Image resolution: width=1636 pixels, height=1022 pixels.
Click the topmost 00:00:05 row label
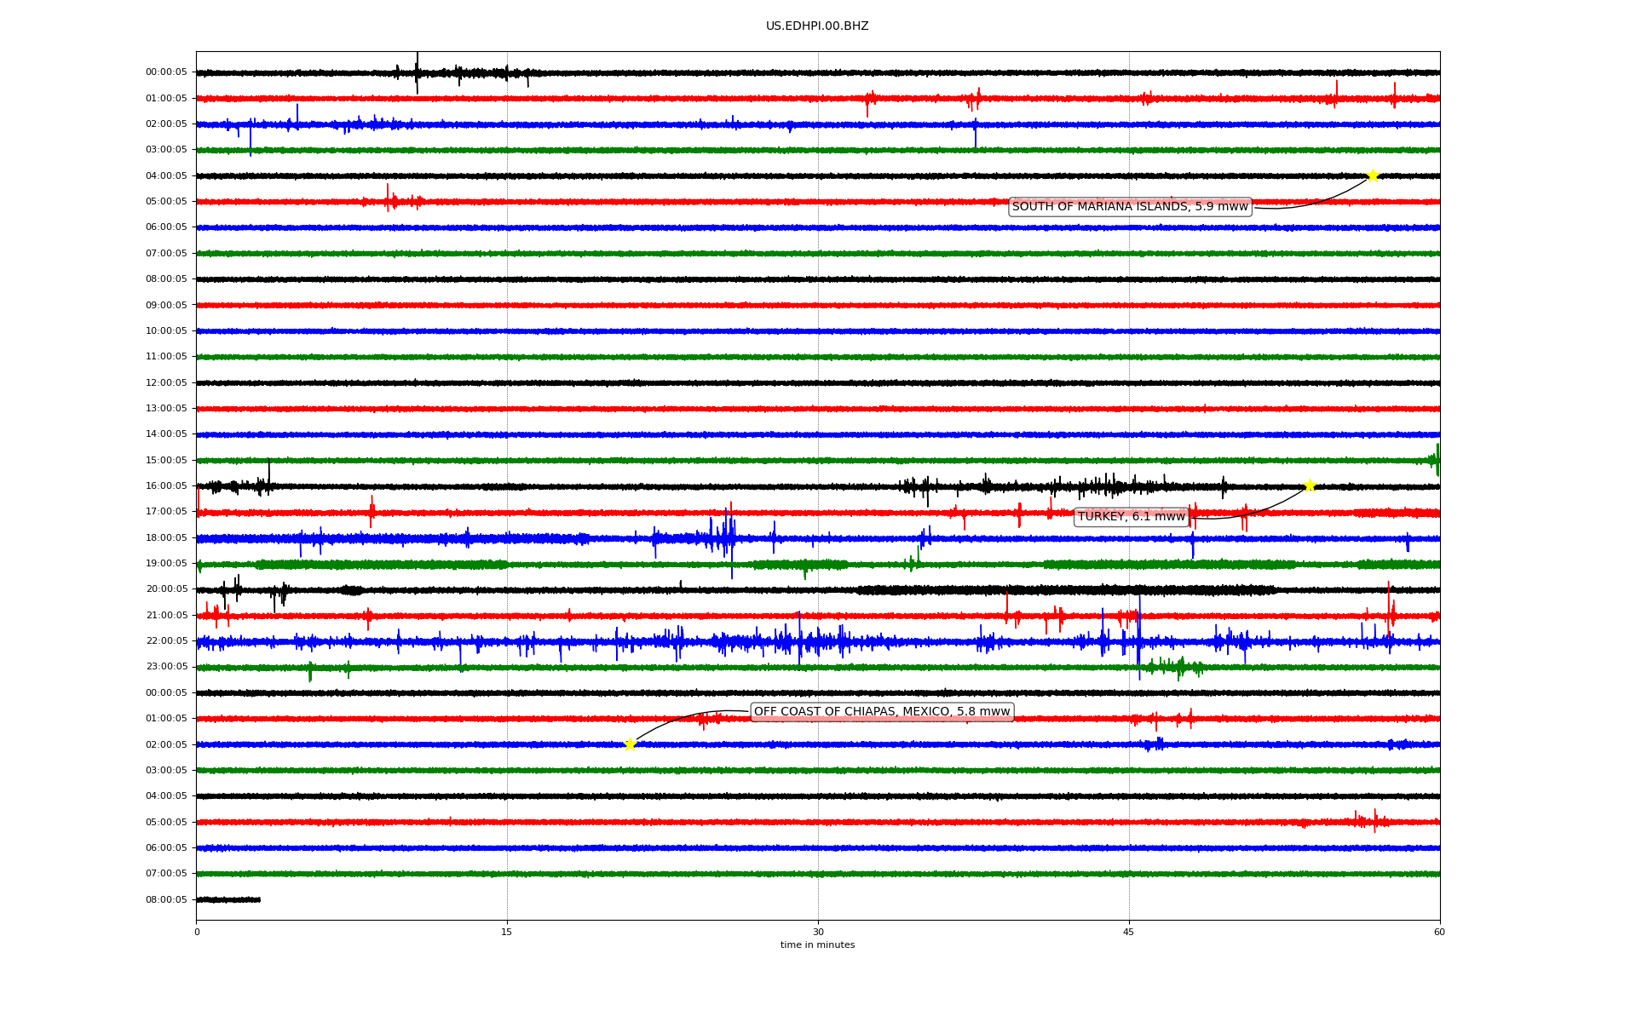(166, 72)
